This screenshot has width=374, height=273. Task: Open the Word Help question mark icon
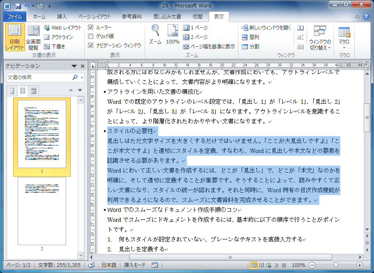[x=366, y=16]
